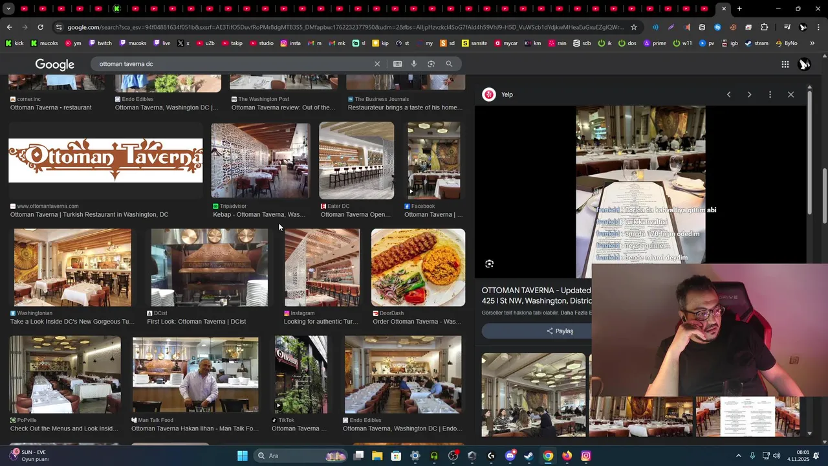Go back to the previous page
828x466 pixels.
[9, 27]
